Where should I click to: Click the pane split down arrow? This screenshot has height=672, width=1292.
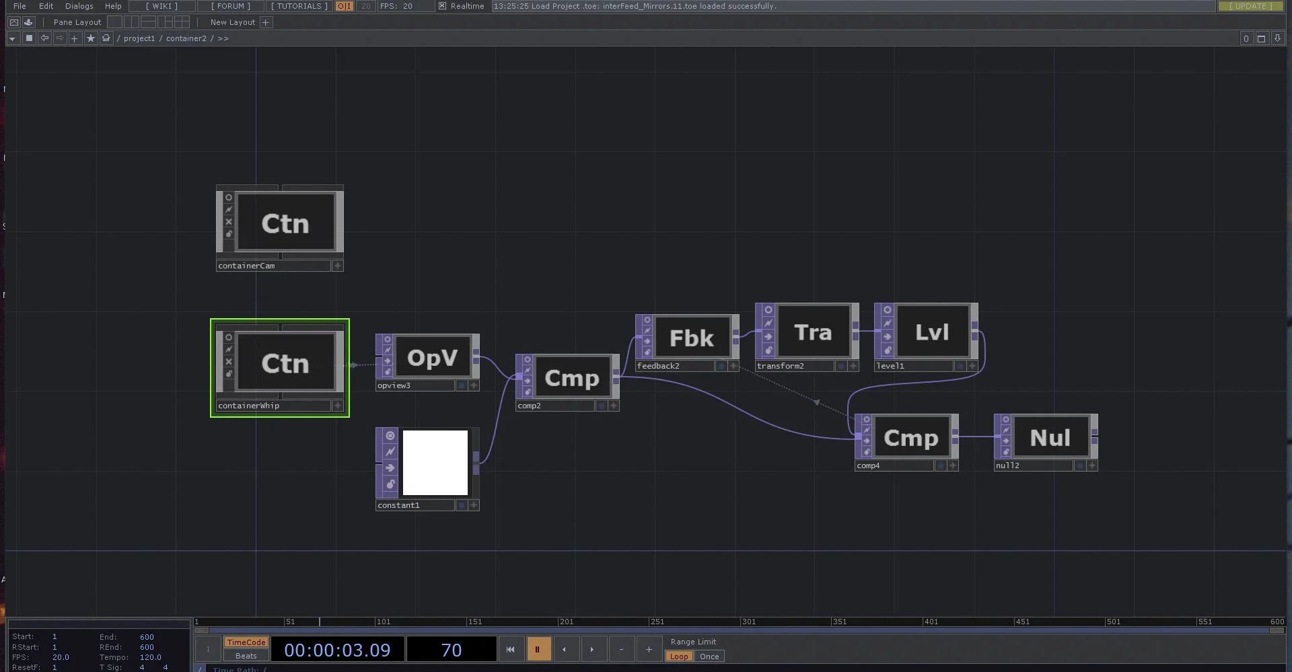pyautogui.click(x=1277, y=38)
